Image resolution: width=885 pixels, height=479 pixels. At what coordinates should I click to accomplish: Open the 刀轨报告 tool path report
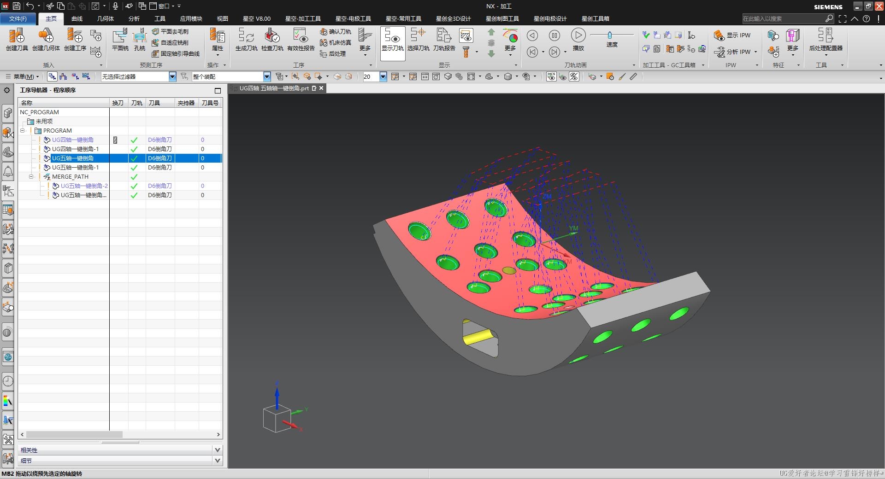click(444, 39)
